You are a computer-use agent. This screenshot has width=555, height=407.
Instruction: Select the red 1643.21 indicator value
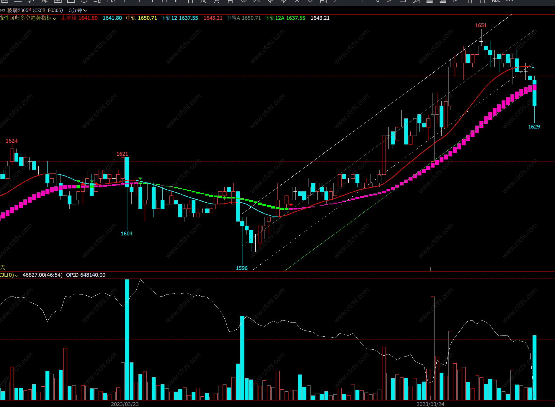[213, 18]
